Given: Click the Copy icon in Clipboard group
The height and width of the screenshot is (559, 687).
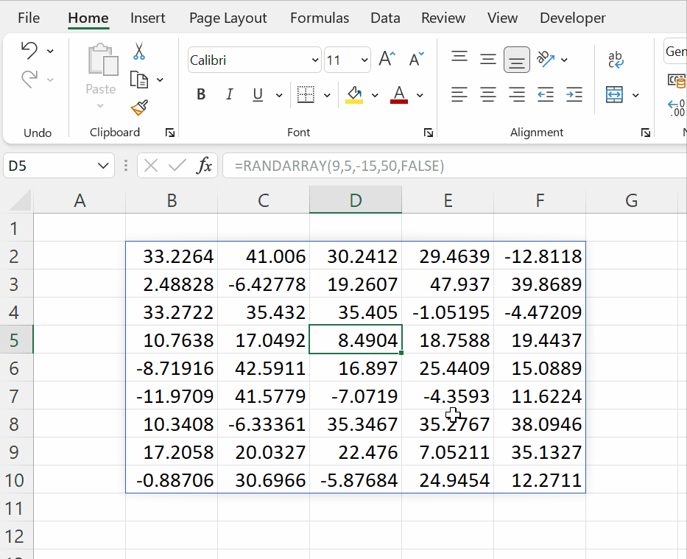Looking at the screenshot, I should tap(138, 80).
